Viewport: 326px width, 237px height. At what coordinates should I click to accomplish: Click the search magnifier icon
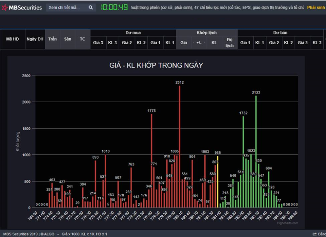point(91,7)
